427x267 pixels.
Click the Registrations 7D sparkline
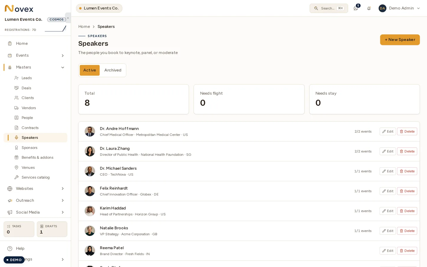[55, 28]
